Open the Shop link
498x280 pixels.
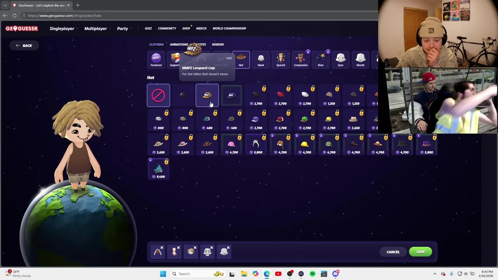[186, 28]
